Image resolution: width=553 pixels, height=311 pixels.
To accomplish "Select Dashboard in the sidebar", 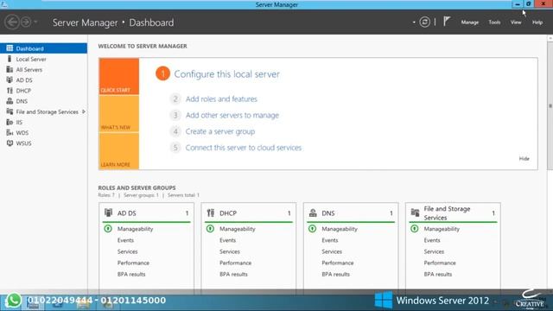I will pos(43,48).
